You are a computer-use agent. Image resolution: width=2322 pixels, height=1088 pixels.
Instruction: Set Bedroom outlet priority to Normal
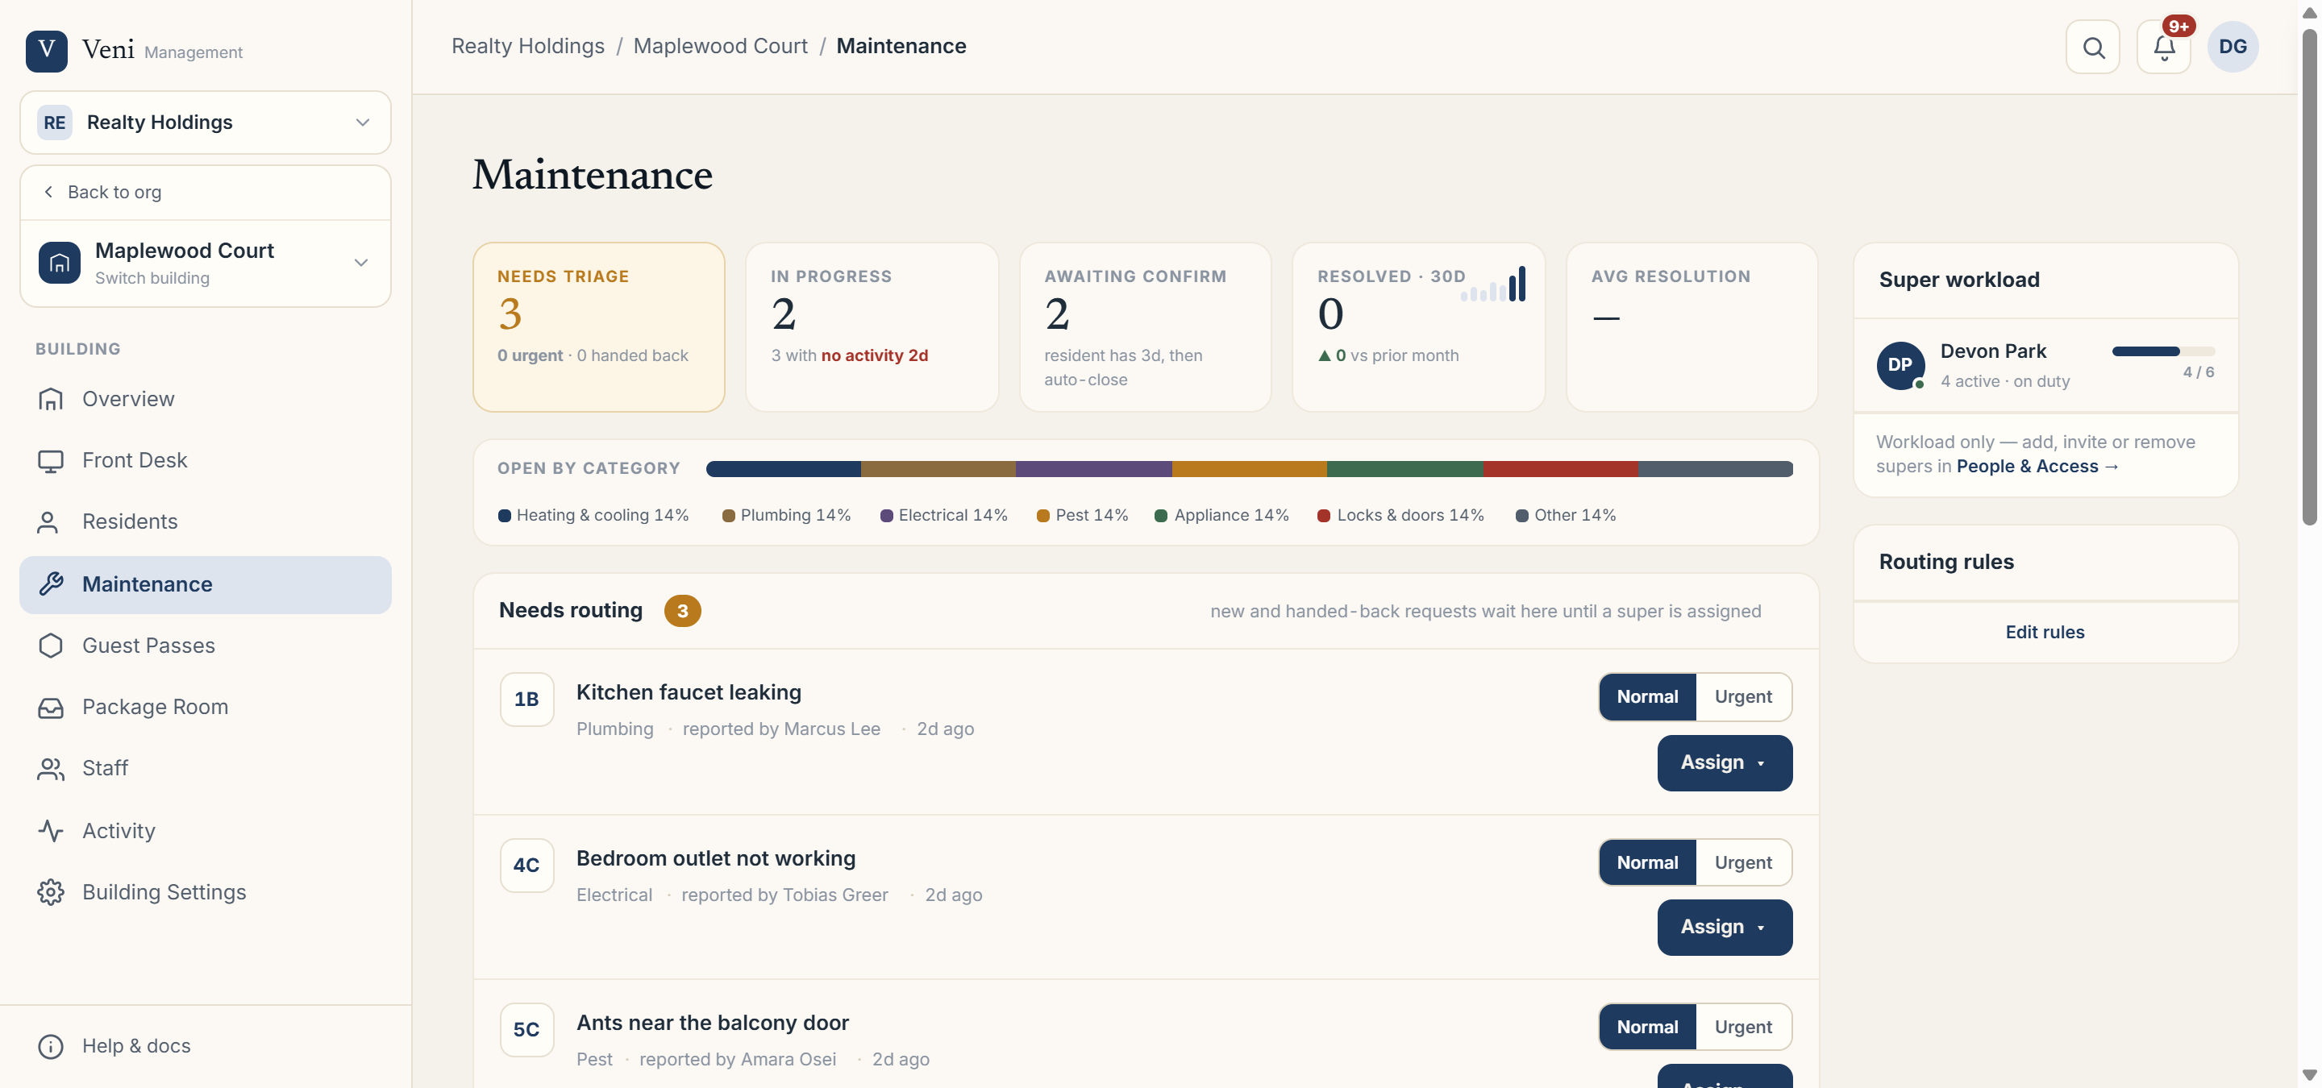pos(1647,862)
